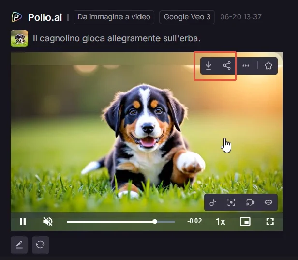
Task: Open the puppy source image thumbnail
Action: tap(19, 39)
